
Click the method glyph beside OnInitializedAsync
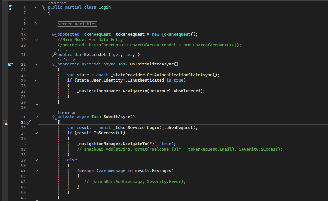53,64
